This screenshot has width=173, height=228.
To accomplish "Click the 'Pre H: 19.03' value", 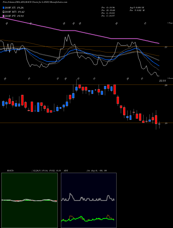I will (x=108, y=10).
